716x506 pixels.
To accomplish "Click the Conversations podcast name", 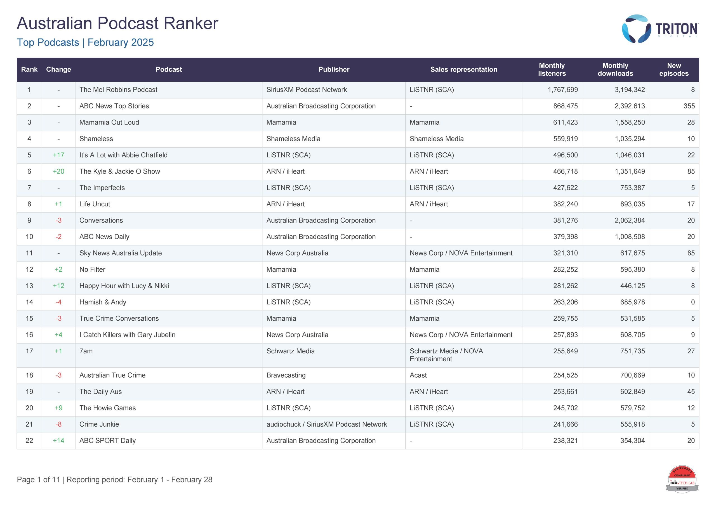I will pyautogui.click(x=101, y=220).
